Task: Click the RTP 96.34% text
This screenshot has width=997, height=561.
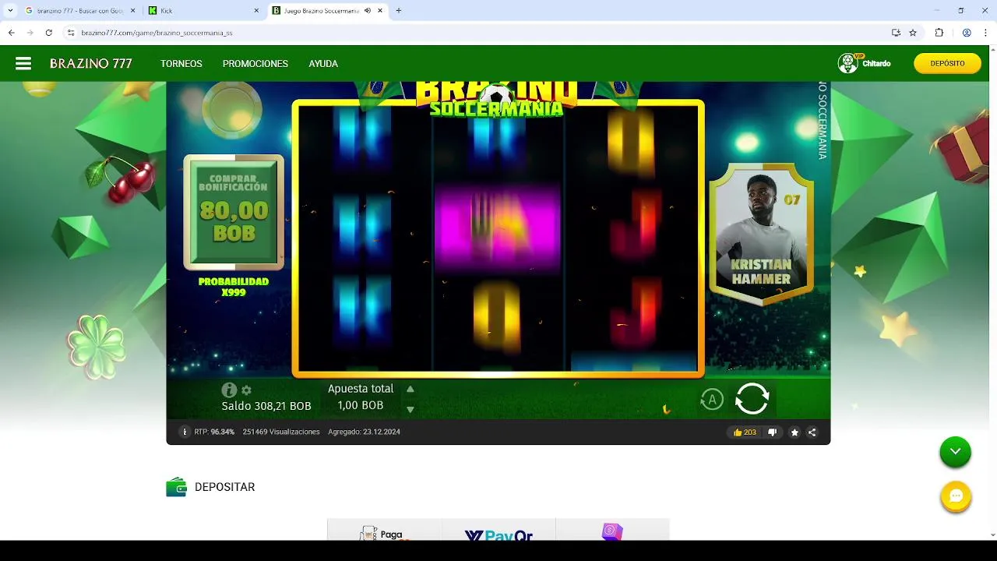Action: tap(214, 432)
